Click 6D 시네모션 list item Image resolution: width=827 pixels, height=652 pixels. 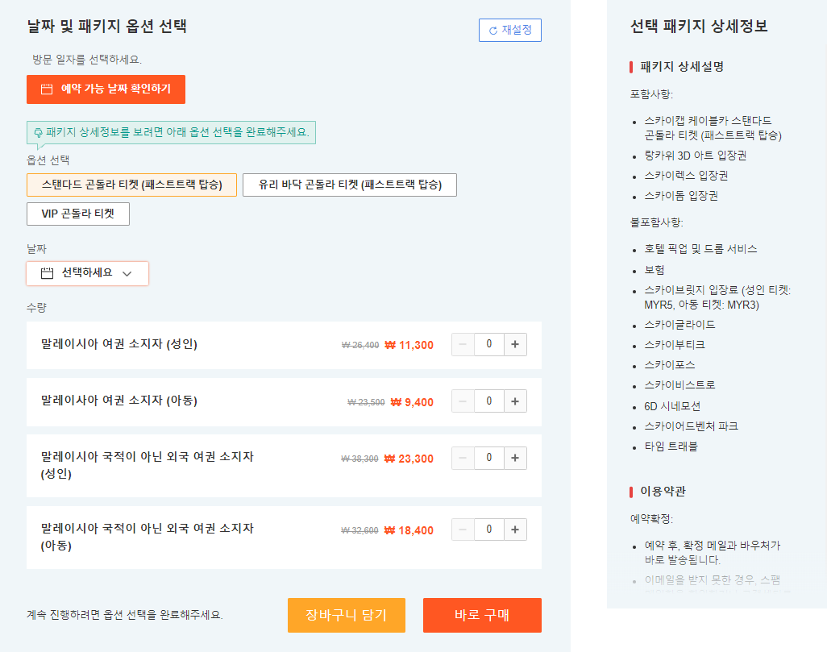[x=672, y=406]
